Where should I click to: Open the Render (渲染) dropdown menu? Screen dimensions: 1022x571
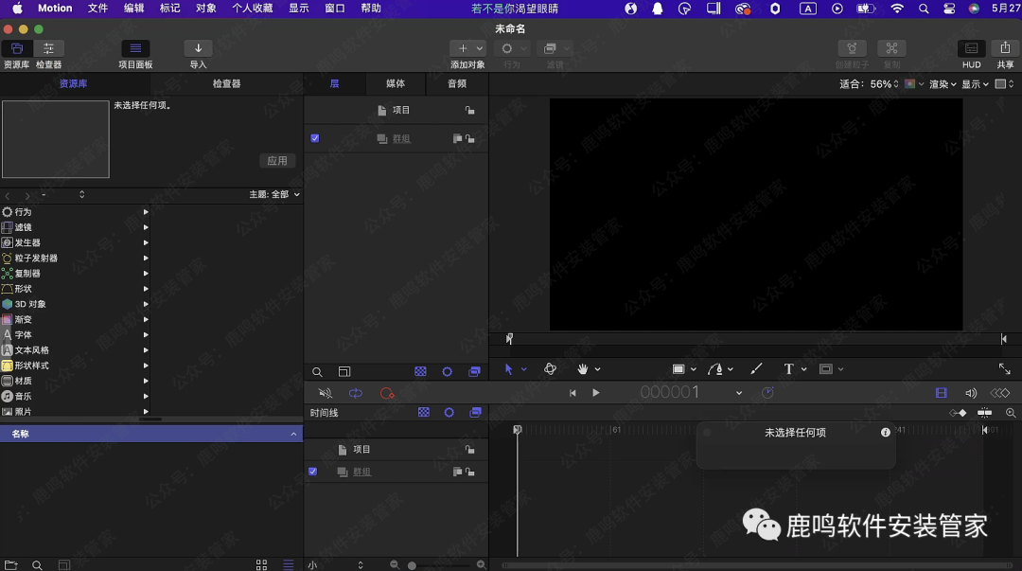tap(943, 84)
